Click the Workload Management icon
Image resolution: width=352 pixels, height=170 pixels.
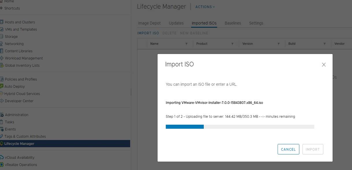[2, 58]
